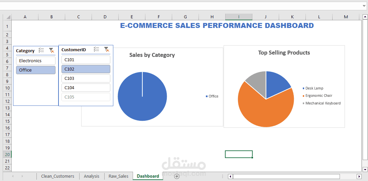Click the tab-bar split handle dots
This screenshot has height=181, width=368.
[223, 176]
